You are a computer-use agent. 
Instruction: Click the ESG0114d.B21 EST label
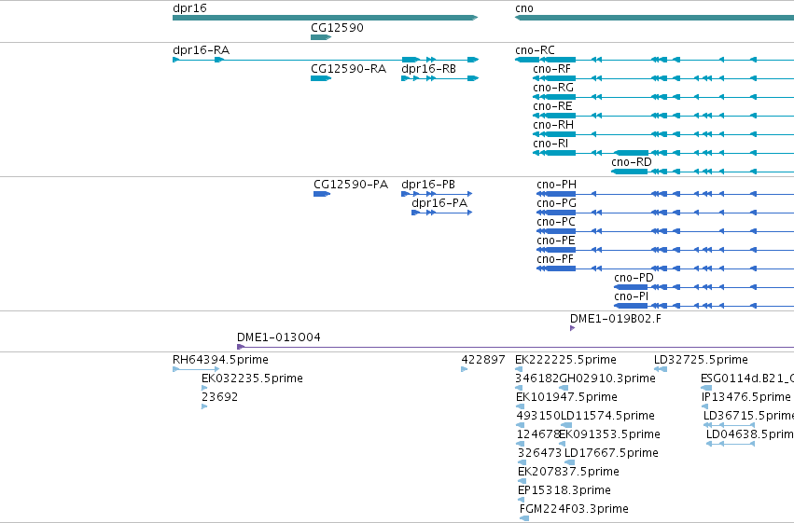pos(747,378)
